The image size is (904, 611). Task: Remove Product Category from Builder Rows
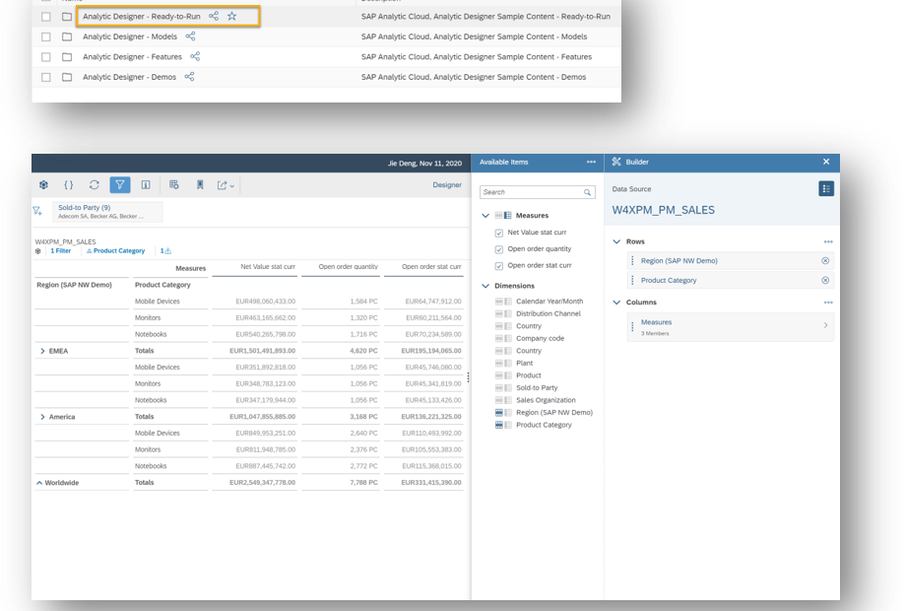pos(825,281)
